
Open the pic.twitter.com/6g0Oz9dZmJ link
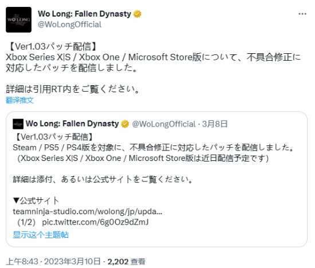click(x=95, y=222)
